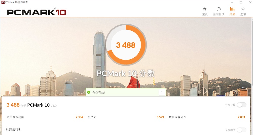This screenshot has width=253, height=135.
Task: Click the PCMARK 10 logo
Action: coord(36,12)
